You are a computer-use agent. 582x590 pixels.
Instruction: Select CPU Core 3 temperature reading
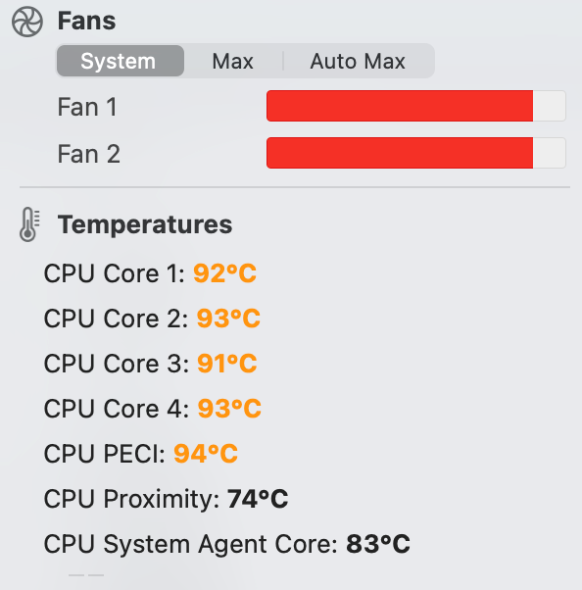pyautogui.click(x=151, y=364)
